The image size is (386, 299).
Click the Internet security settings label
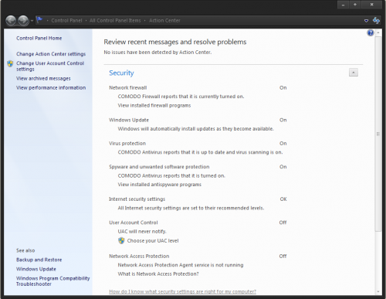(137, 199)
